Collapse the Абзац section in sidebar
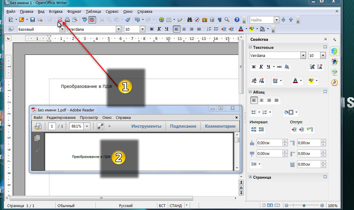This screenshot has width=354, height=210. 250,92
